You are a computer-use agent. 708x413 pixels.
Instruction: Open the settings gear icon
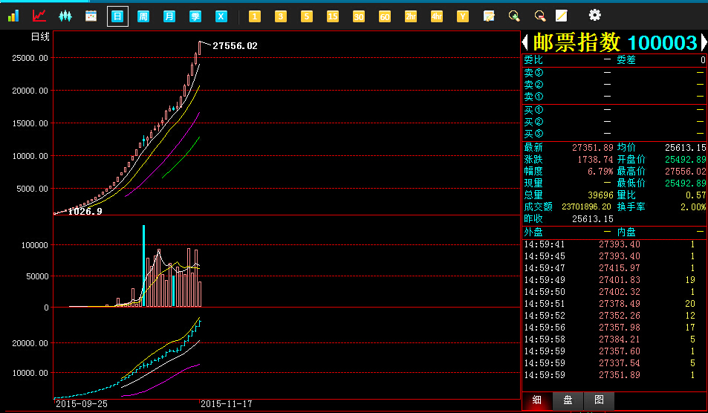coord(594,15)
